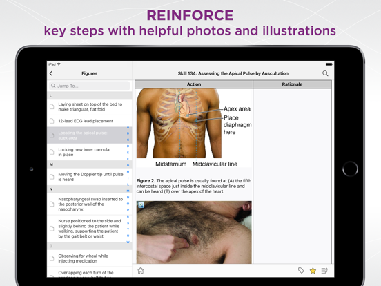The image size is (381, 286).
Task: Jump to index letter M
Action: 128,191
